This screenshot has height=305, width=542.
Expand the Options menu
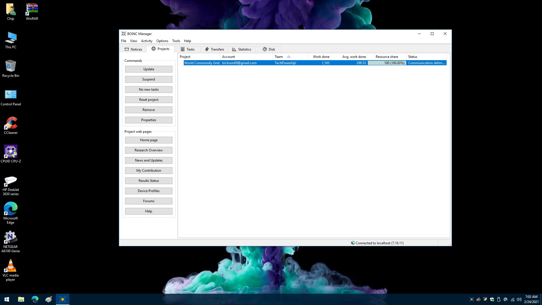pyautogui.click(x=162, y=41)
